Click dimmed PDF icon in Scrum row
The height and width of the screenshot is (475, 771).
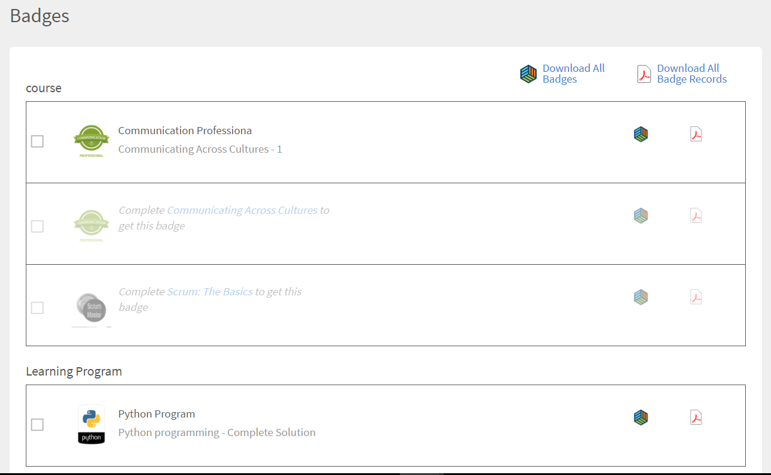(695, 297)
